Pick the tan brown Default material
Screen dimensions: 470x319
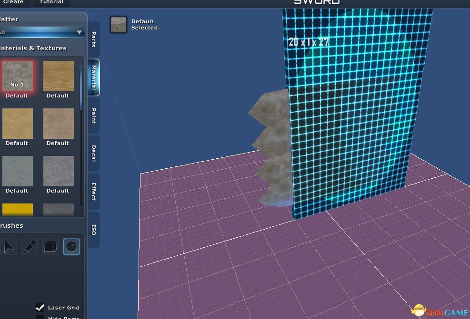click(x=59, y=124)
